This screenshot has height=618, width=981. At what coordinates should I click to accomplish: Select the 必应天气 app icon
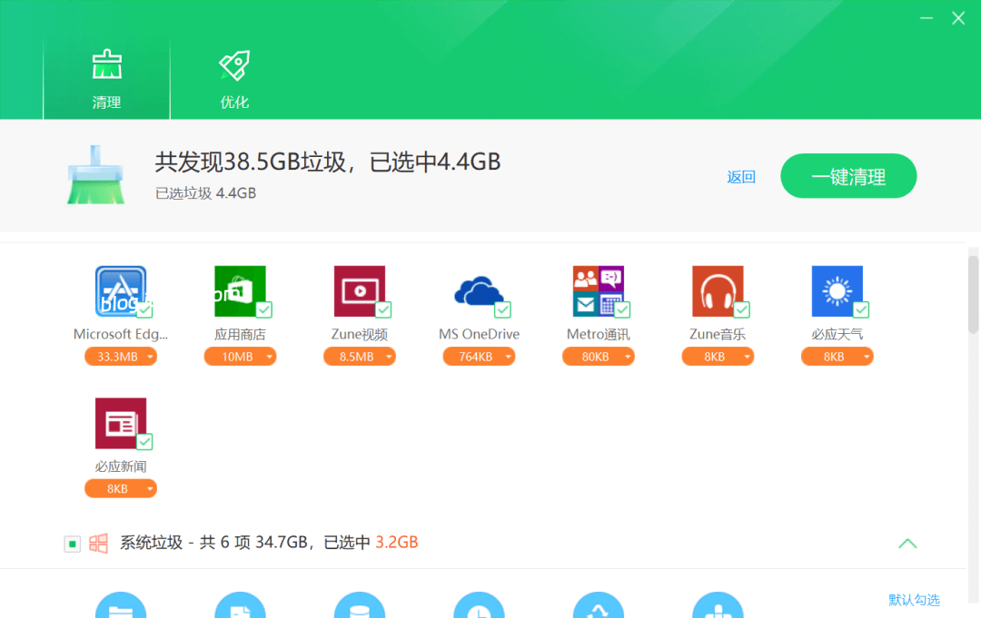837,290
